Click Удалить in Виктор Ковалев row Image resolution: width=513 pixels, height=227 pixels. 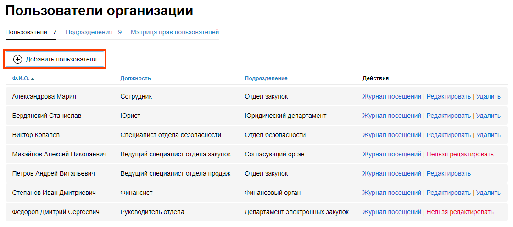click(488, 135)
